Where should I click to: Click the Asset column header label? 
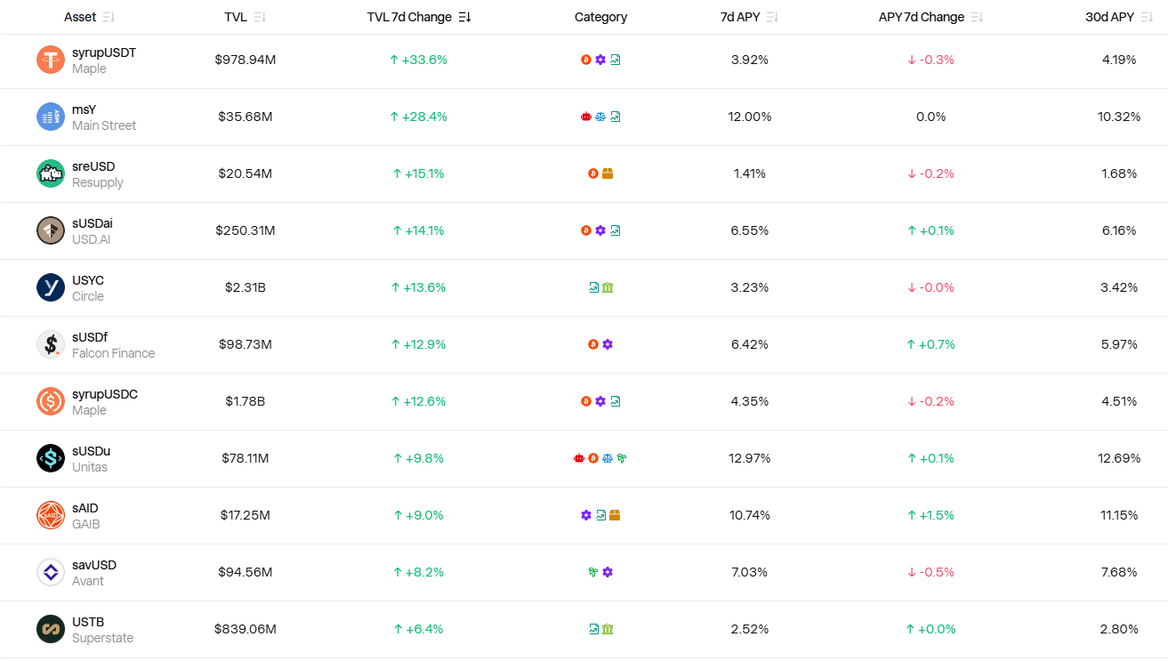(x=80, y=17)
